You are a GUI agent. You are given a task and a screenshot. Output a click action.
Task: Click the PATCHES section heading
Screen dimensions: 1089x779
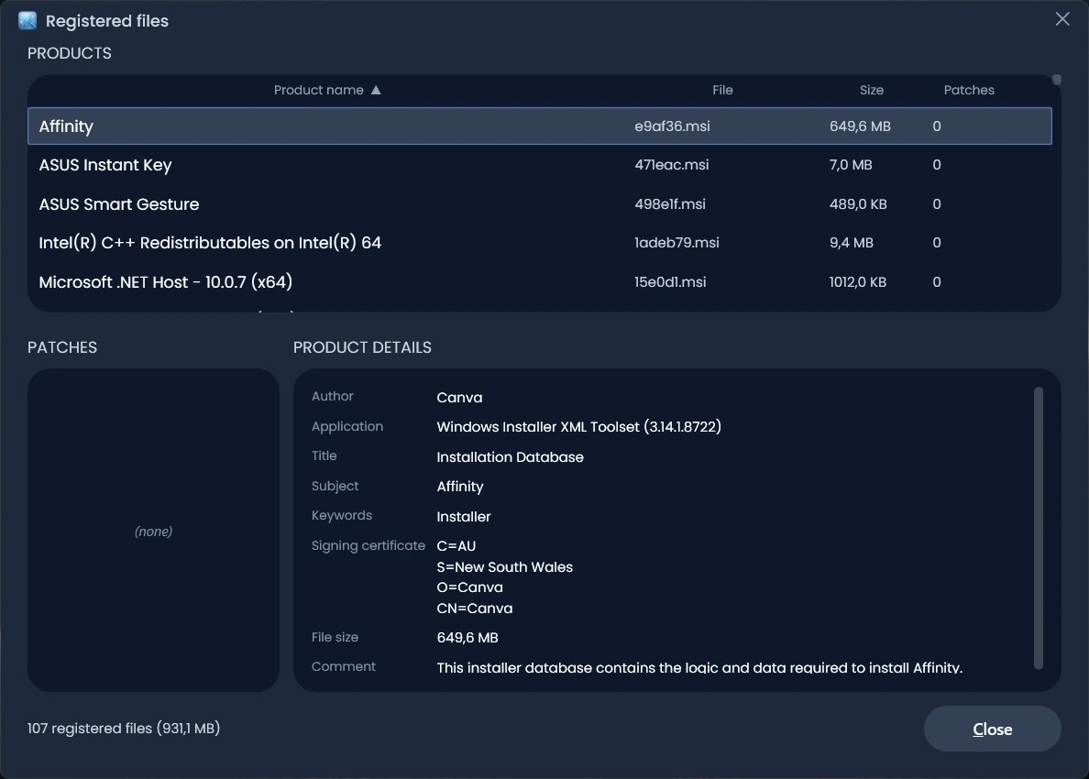[x=61, y=347]
